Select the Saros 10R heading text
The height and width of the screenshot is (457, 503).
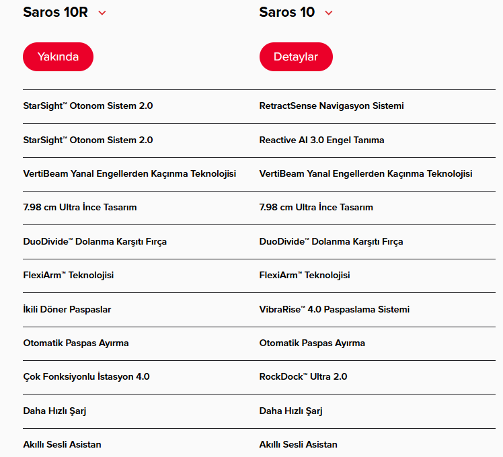click(56, 12)
